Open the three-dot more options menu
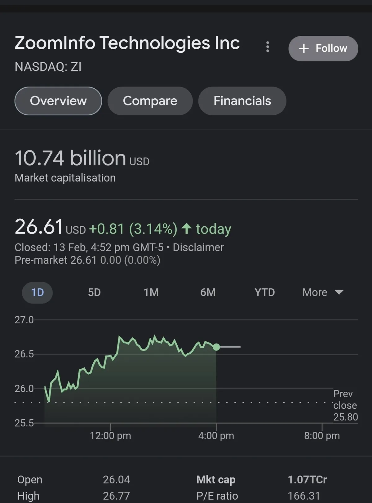 click(268, 47)
